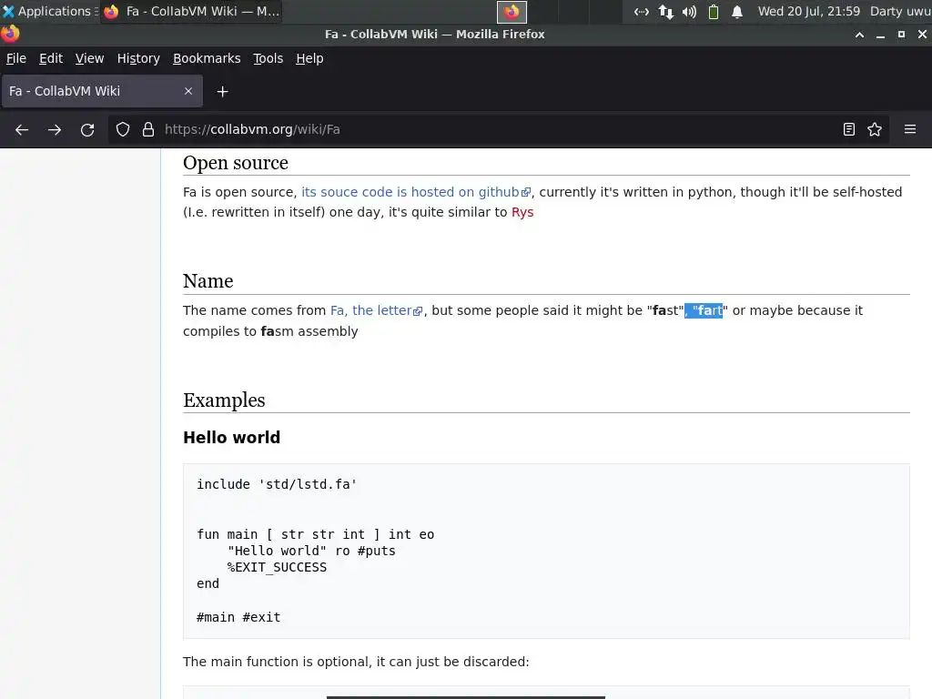Screen dimensions: 932x699
Task: Go back with the Back arrow
Action: click(22, 129)
